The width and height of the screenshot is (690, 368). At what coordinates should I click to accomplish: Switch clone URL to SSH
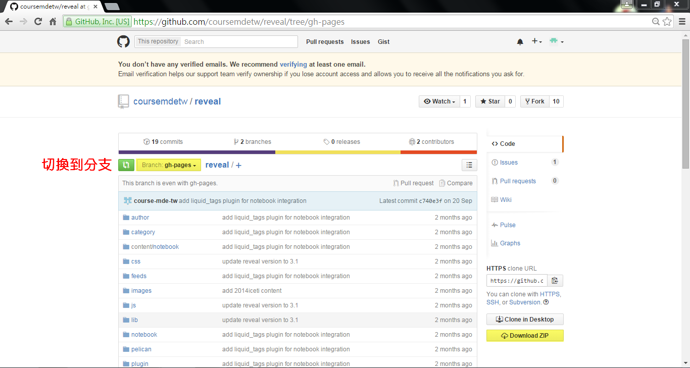tap(492, 302)
